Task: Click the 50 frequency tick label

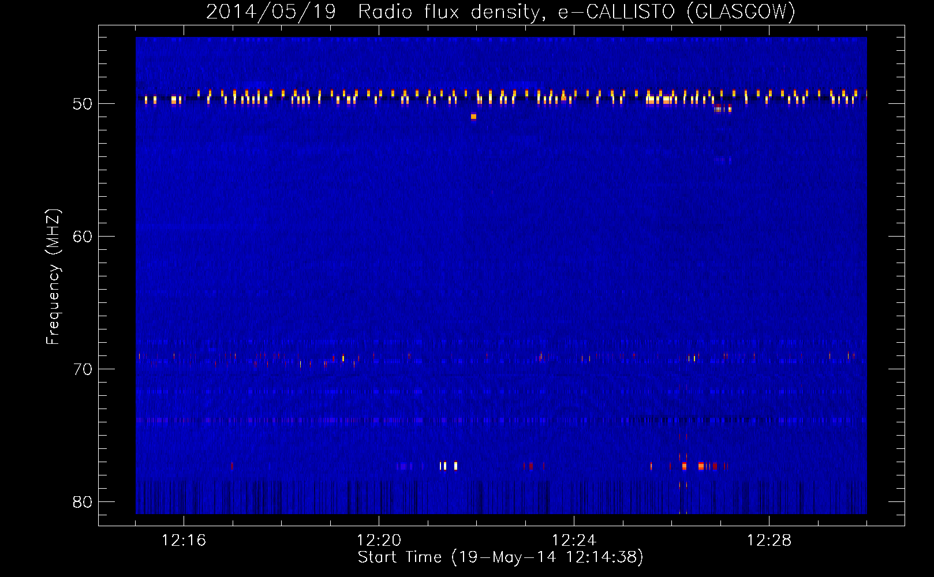Action: [83, 104]
